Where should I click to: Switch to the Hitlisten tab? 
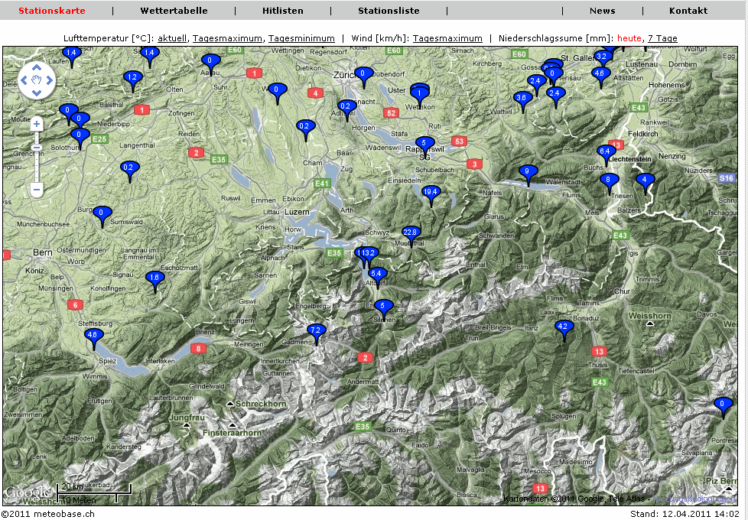coord(282,11)
